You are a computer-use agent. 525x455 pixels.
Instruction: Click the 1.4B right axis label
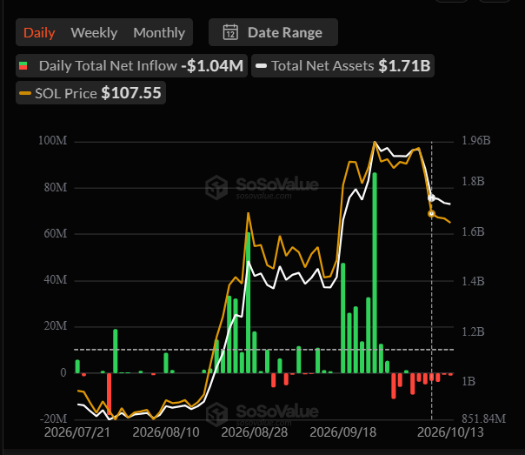coord(473,281)
